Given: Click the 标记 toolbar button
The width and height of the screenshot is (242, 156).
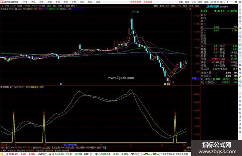Looking at the screenshot, I should pyautogui.click(x=185, y=6).
